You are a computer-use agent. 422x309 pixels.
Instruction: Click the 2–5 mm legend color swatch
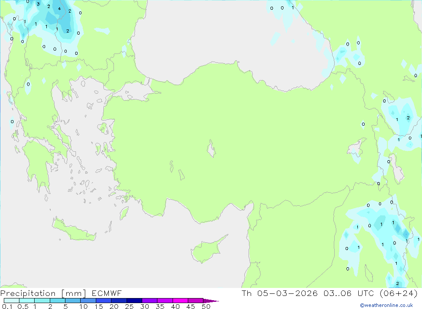click(x=57, y=301)
